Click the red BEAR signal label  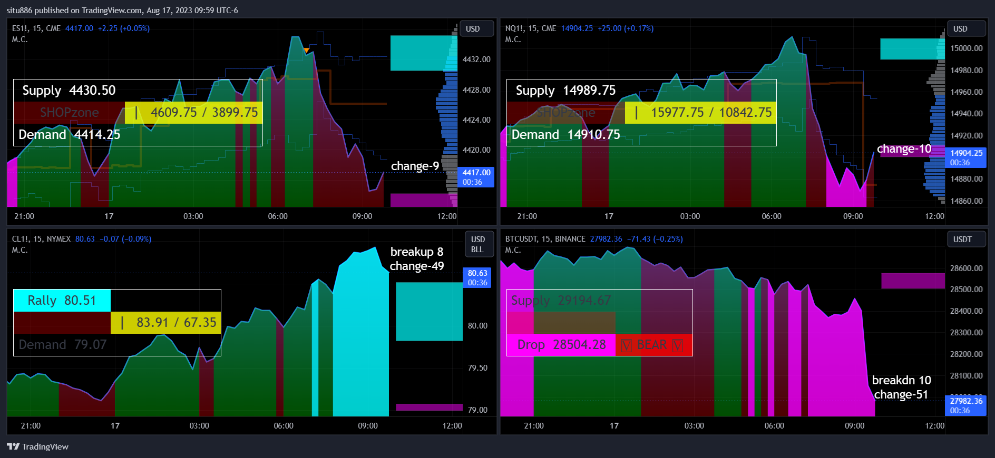point(654,345)
